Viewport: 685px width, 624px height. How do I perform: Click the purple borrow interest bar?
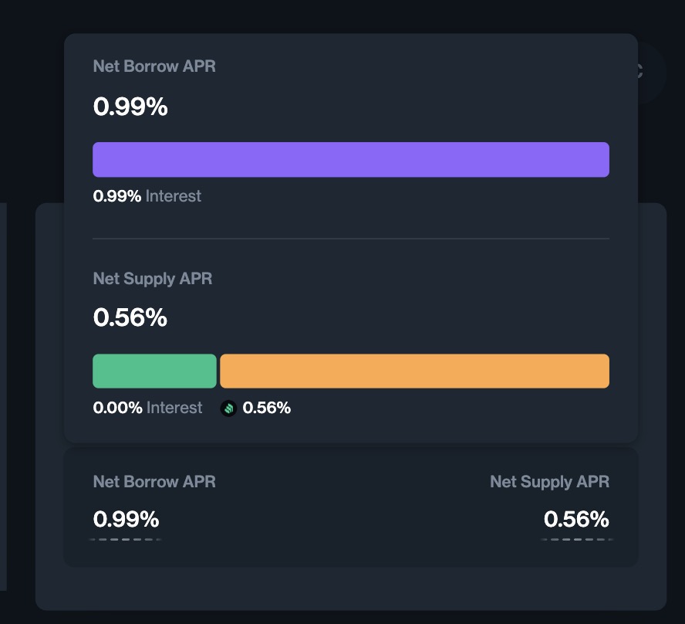tap(351, 160)
